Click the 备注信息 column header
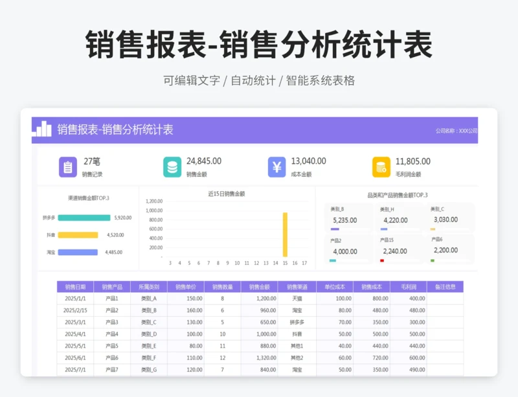Viewport: 518px width, 397px height. (445, 287)
